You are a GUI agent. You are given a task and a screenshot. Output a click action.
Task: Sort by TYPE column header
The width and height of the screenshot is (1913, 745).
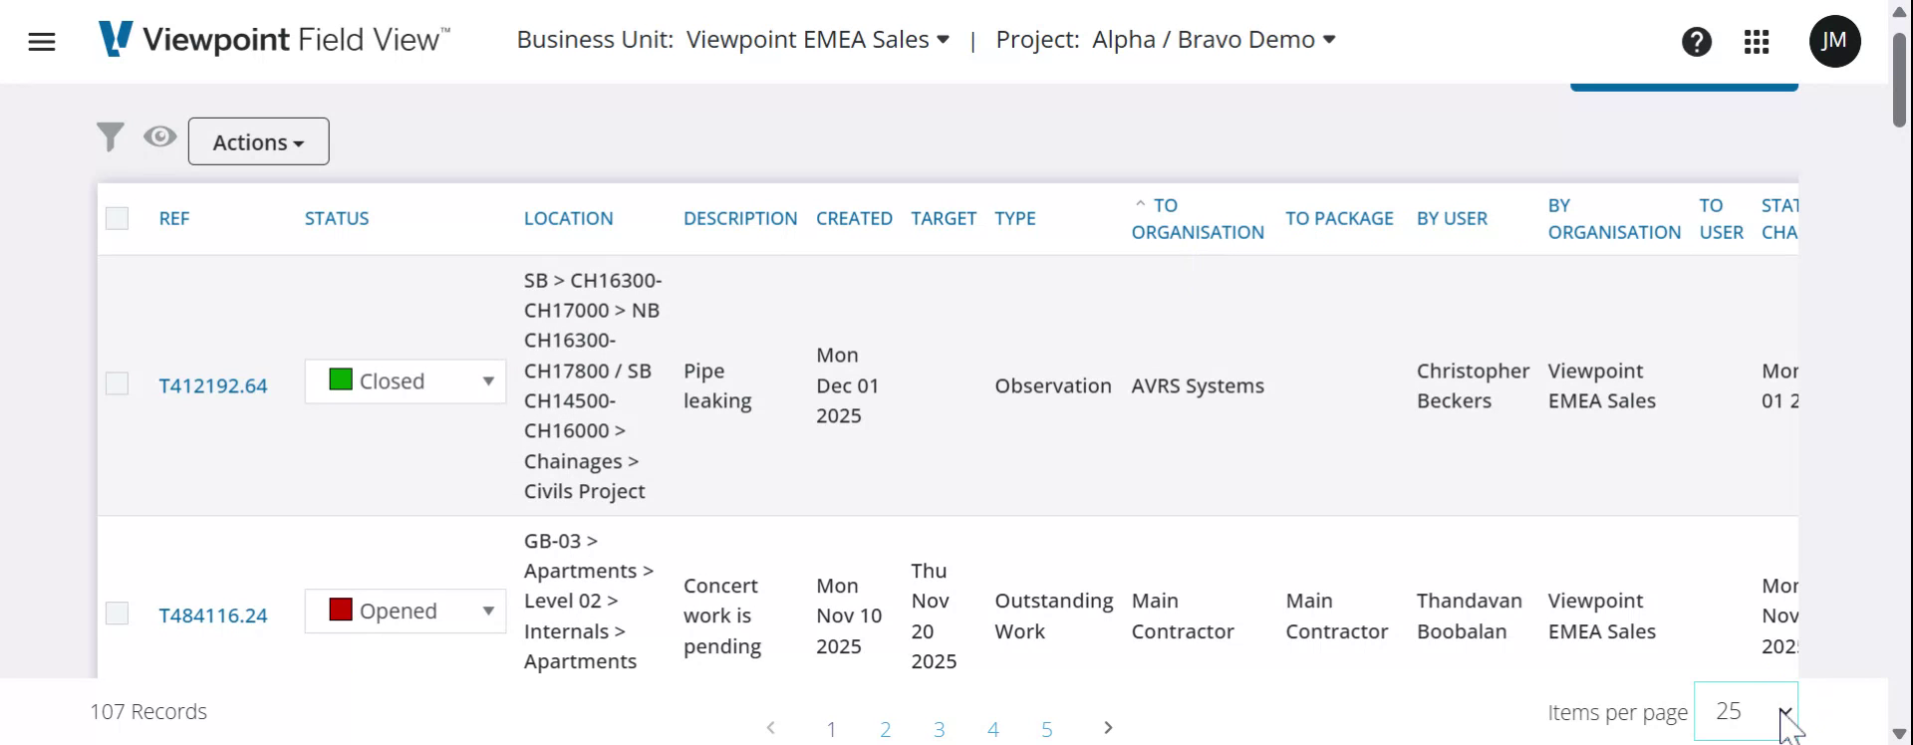pyautogui.click(x=1015, y=218)
